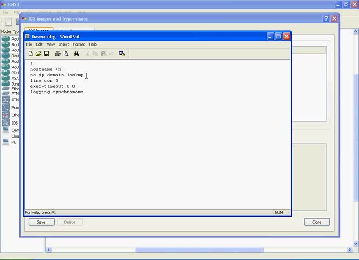Select the PC node icon

coord(5,142)
